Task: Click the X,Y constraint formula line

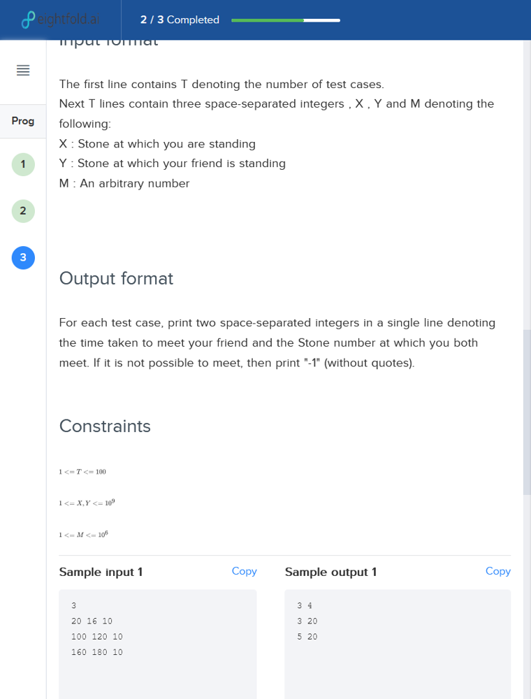Action: point(87,503)
